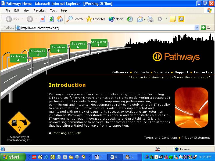Viewport: 215px width, 161px height.
Task: Open the Help menu
Action: [x=64, y=10]
